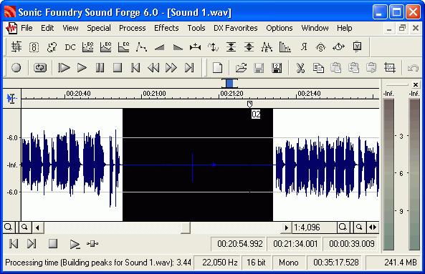
Task: Copy selection with Copy icon
Action: pos(318,68)
